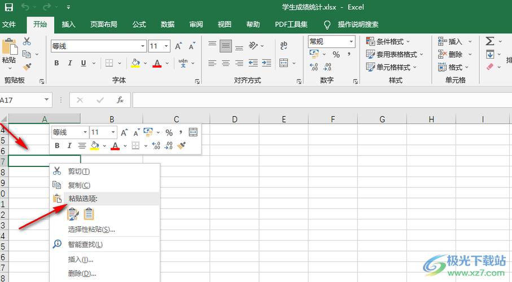Switch to the 页面布局 tab
Screen dimensions: 512x282
(103, 24)
